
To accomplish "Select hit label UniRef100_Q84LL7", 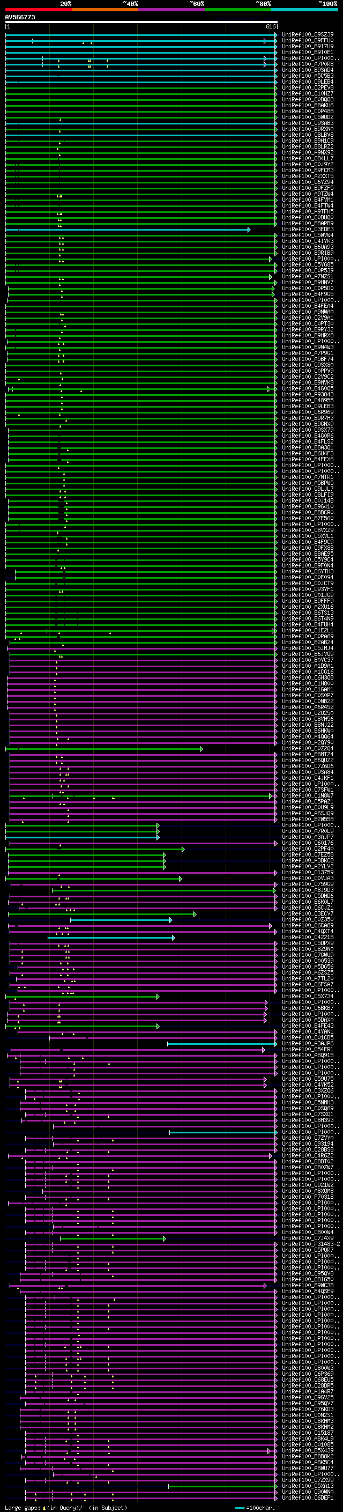I will pos(308,158).
